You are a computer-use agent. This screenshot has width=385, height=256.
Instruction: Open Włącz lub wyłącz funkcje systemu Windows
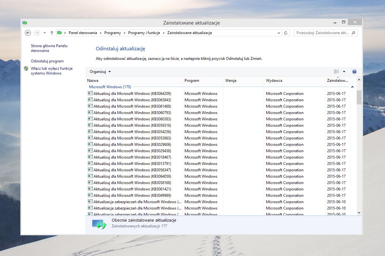point(52,71)
